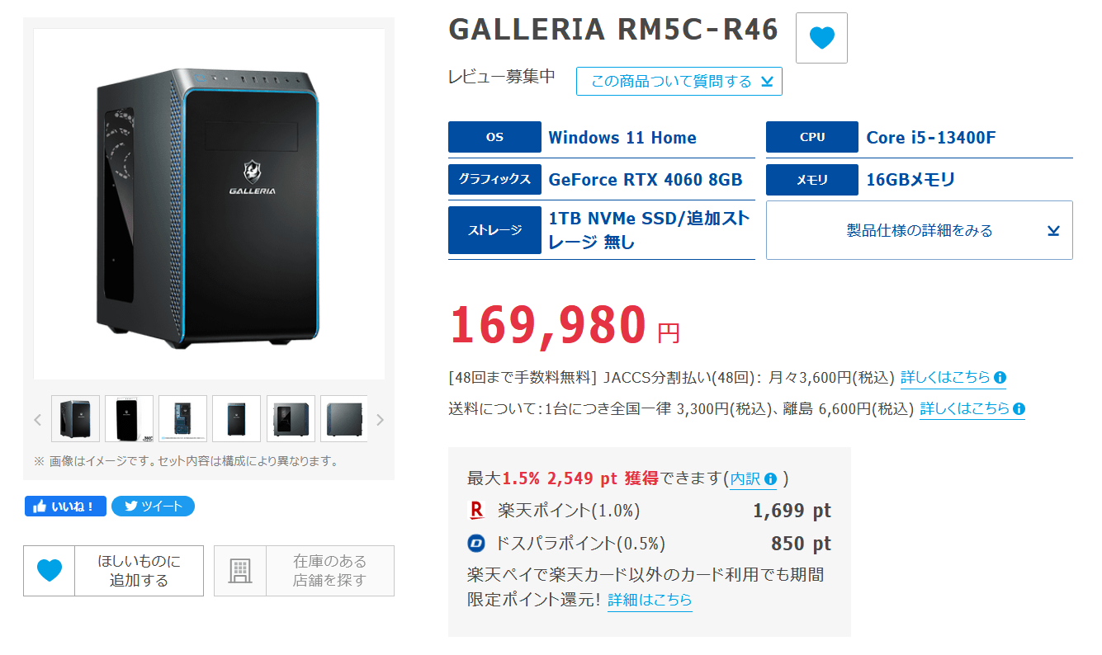Click the info icon next to 内訳
1102x655 pixels.
(x=770, y=479)
